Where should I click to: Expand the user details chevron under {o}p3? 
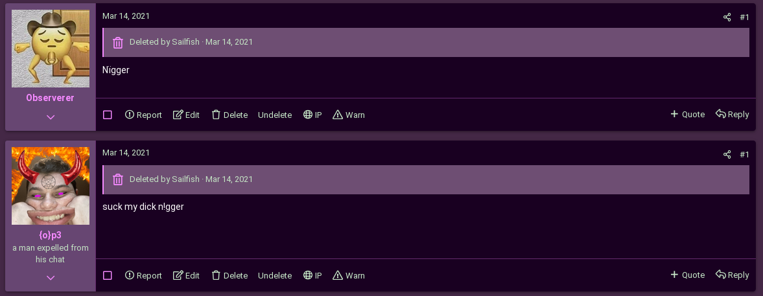51,277
